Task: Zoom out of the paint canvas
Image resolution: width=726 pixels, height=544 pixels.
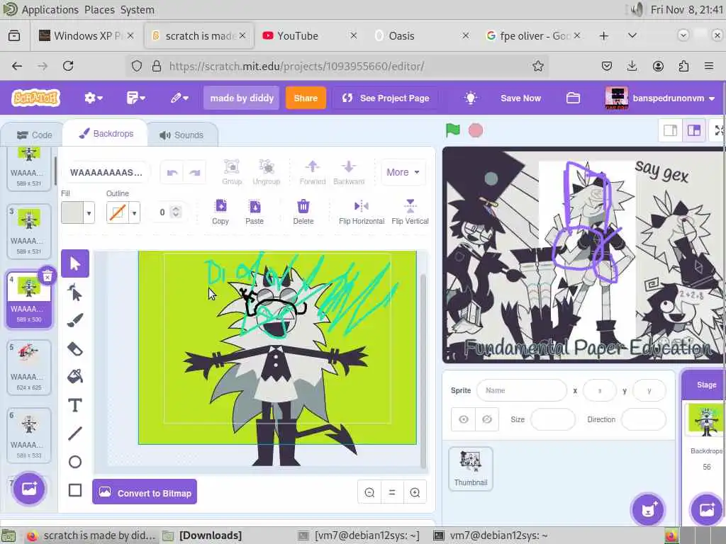Action: point(369,493)
